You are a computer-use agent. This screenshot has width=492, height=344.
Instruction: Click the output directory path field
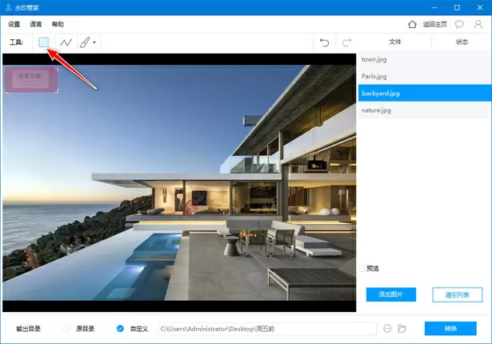(x=267, y=329)
